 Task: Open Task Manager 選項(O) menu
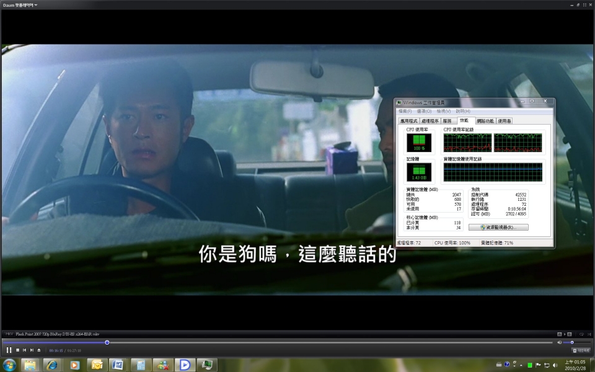(424, 111)
